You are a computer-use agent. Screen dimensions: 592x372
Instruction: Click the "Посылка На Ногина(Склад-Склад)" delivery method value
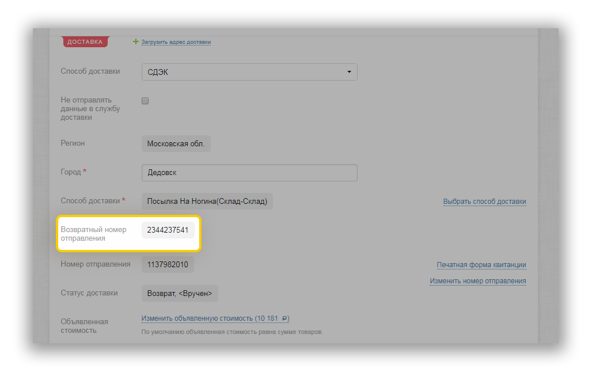207,202
